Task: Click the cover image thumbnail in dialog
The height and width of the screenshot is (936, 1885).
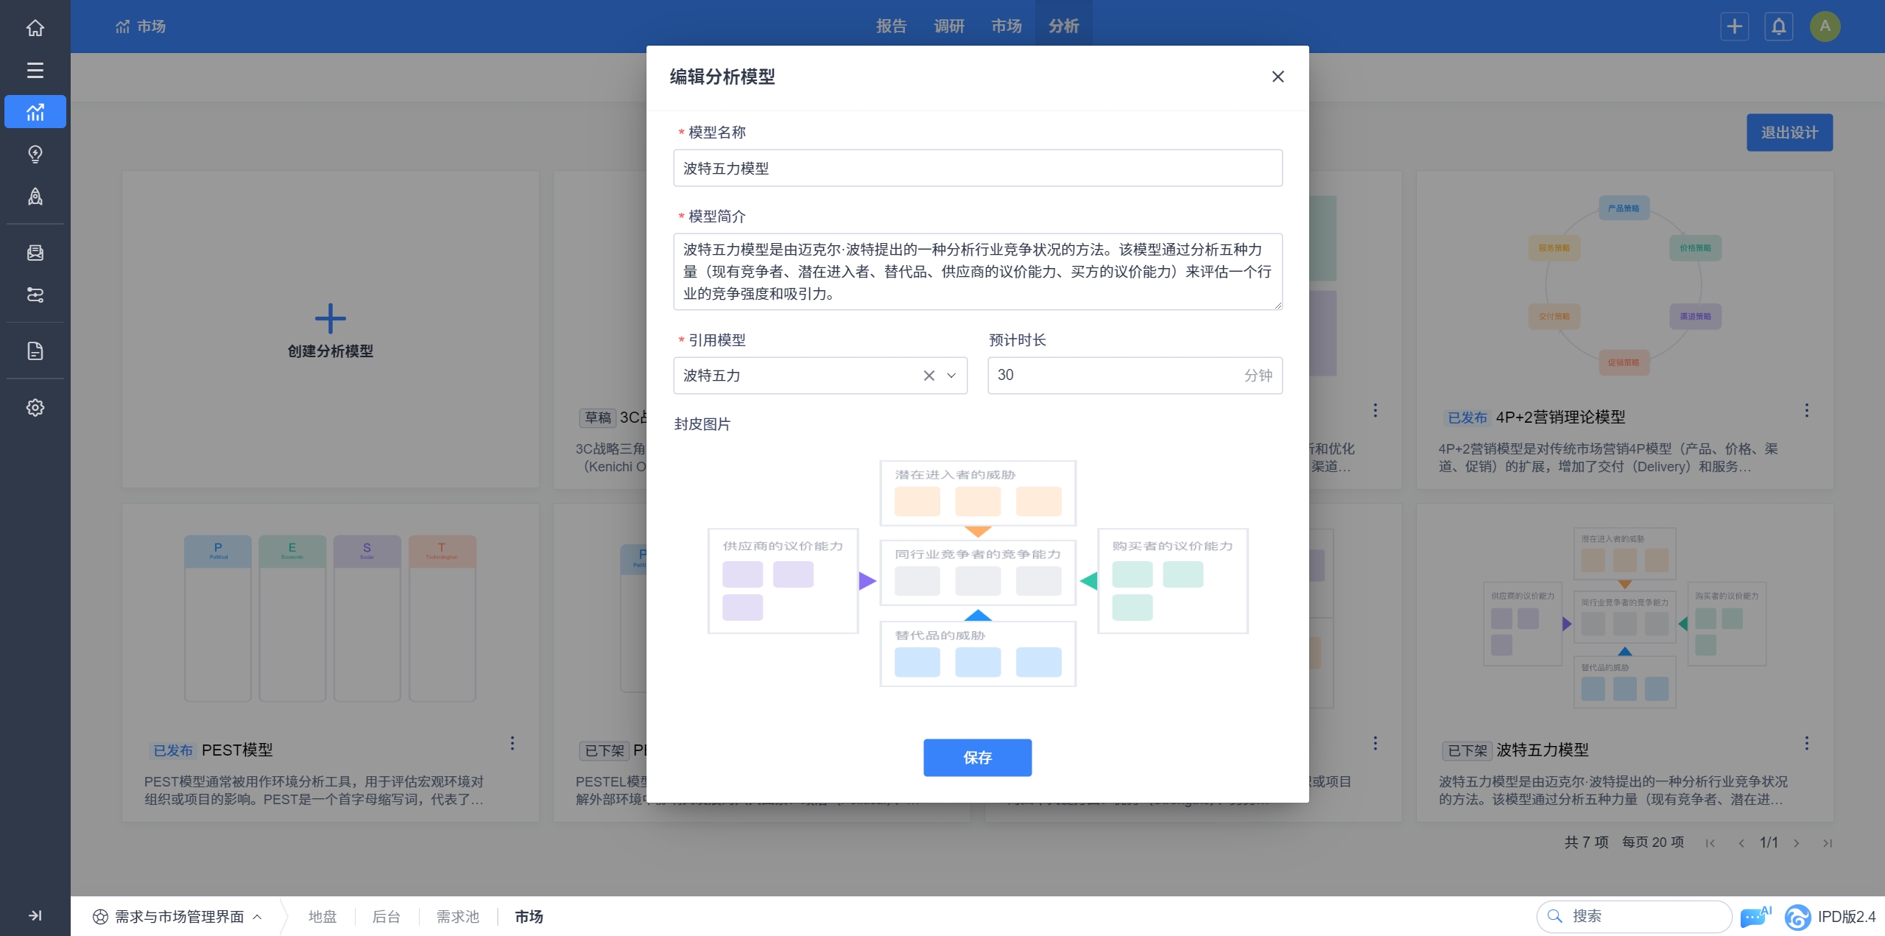Action: coord(977,574)
